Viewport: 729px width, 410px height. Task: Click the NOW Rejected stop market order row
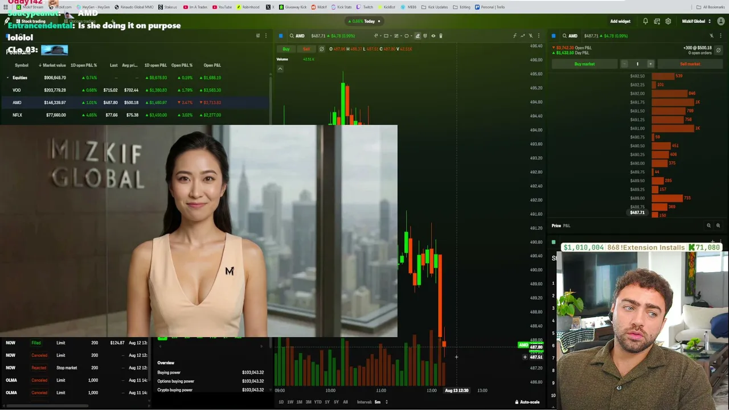(x=77, y=368)
